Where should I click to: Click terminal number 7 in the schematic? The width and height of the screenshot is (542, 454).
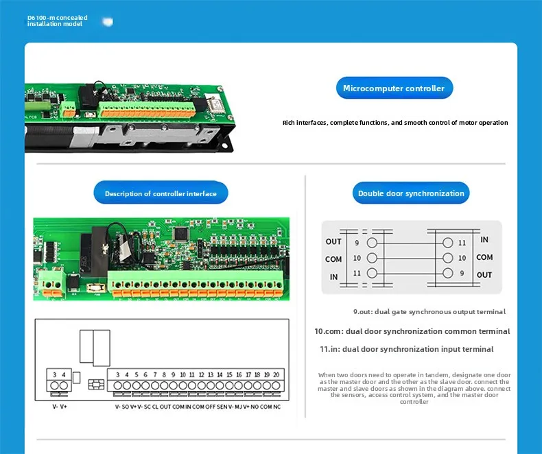tap(155, 374)
